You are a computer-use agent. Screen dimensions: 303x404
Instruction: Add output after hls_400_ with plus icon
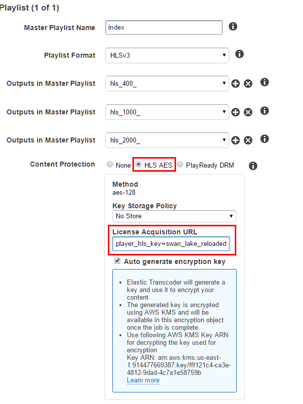[x=235, y=83]
